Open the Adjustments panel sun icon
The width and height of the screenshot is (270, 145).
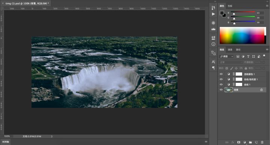213,23
